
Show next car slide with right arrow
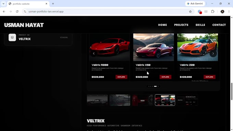pyautogui.click(x=213, y=53)
